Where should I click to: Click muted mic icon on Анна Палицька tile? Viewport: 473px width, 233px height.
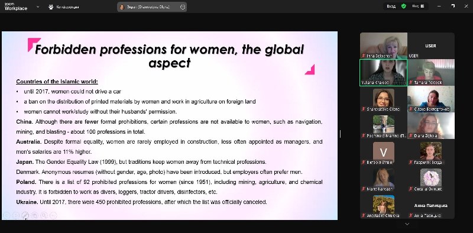(x=411, y=215)
